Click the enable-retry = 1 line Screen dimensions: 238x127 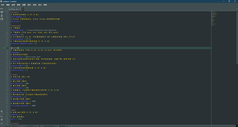[x=19, y=92]
